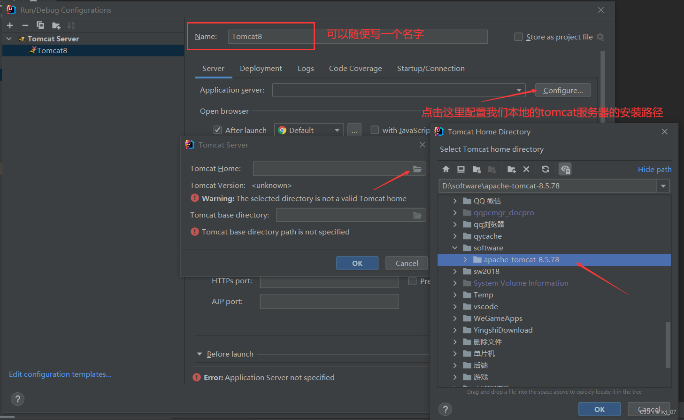
Task: Jump to desktop directory icon
Action: point(461,169)
